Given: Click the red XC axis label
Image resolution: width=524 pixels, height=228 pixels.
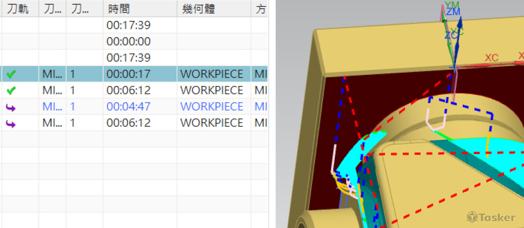Looking at the screenshot, I should 491,58.
